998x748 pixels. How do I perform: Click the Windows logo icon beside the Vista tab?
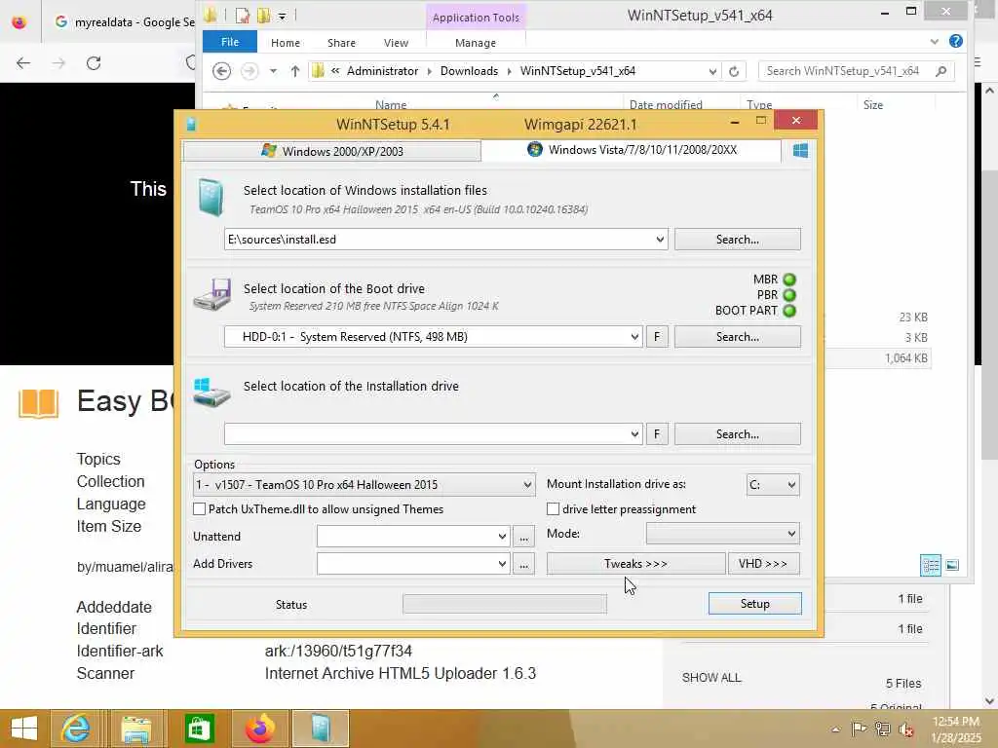pyautogui.click(x=800, y=151)
